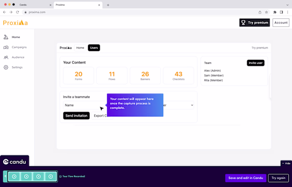Image resolution: width=292 pixels, height=187 pixels.
Task: Click the Campaigns sidebar icon
Action: pos(6,47)
